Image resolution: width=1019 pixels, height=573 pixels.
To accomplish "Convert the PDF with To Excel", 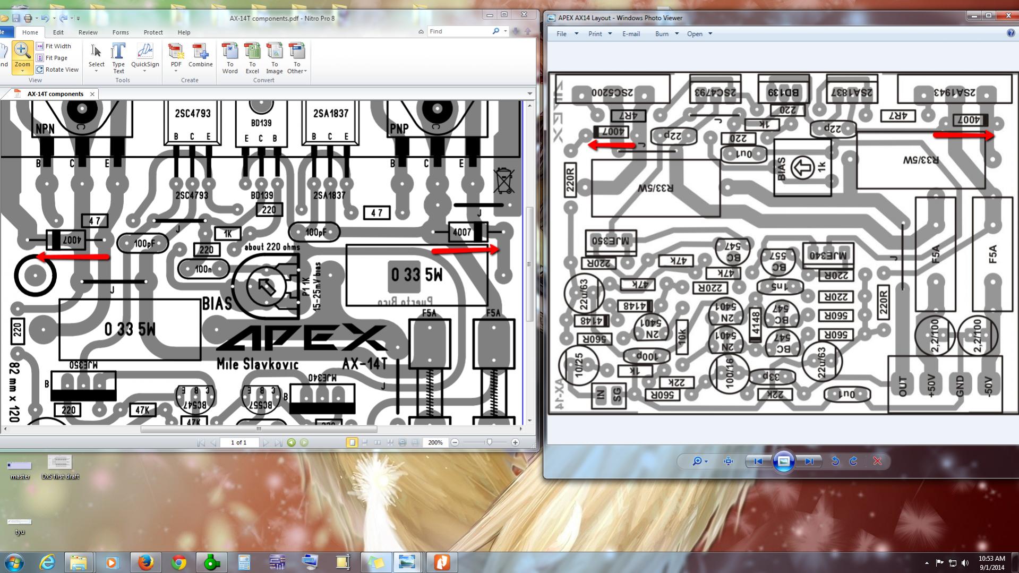I will 252,58.
